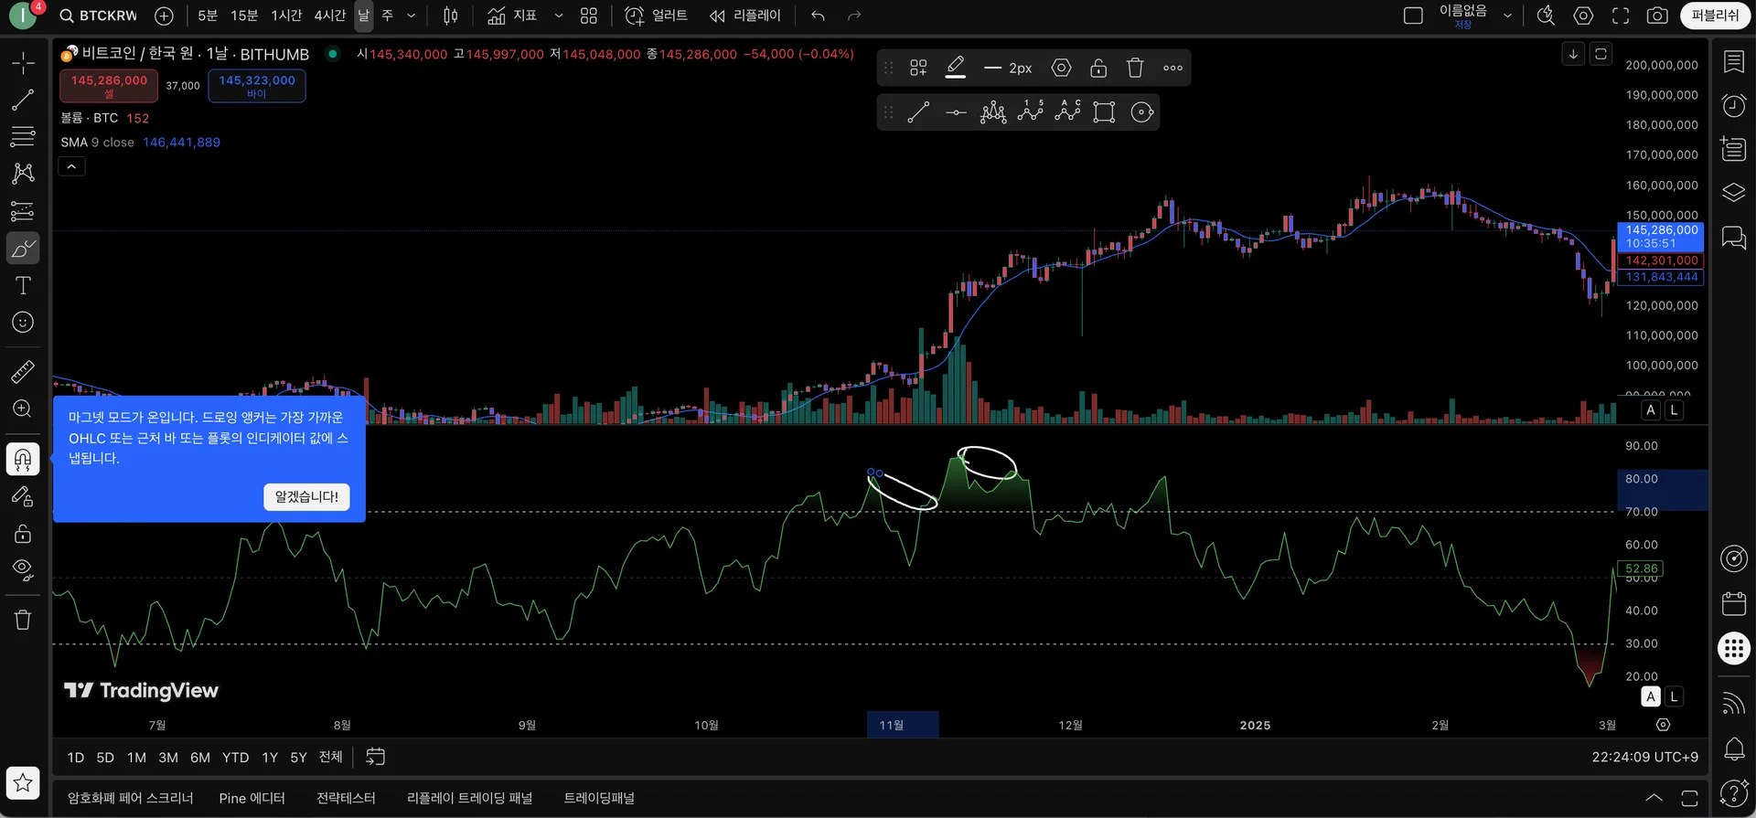Open the candle chart type selector
1756x818 pixels.
450,16
